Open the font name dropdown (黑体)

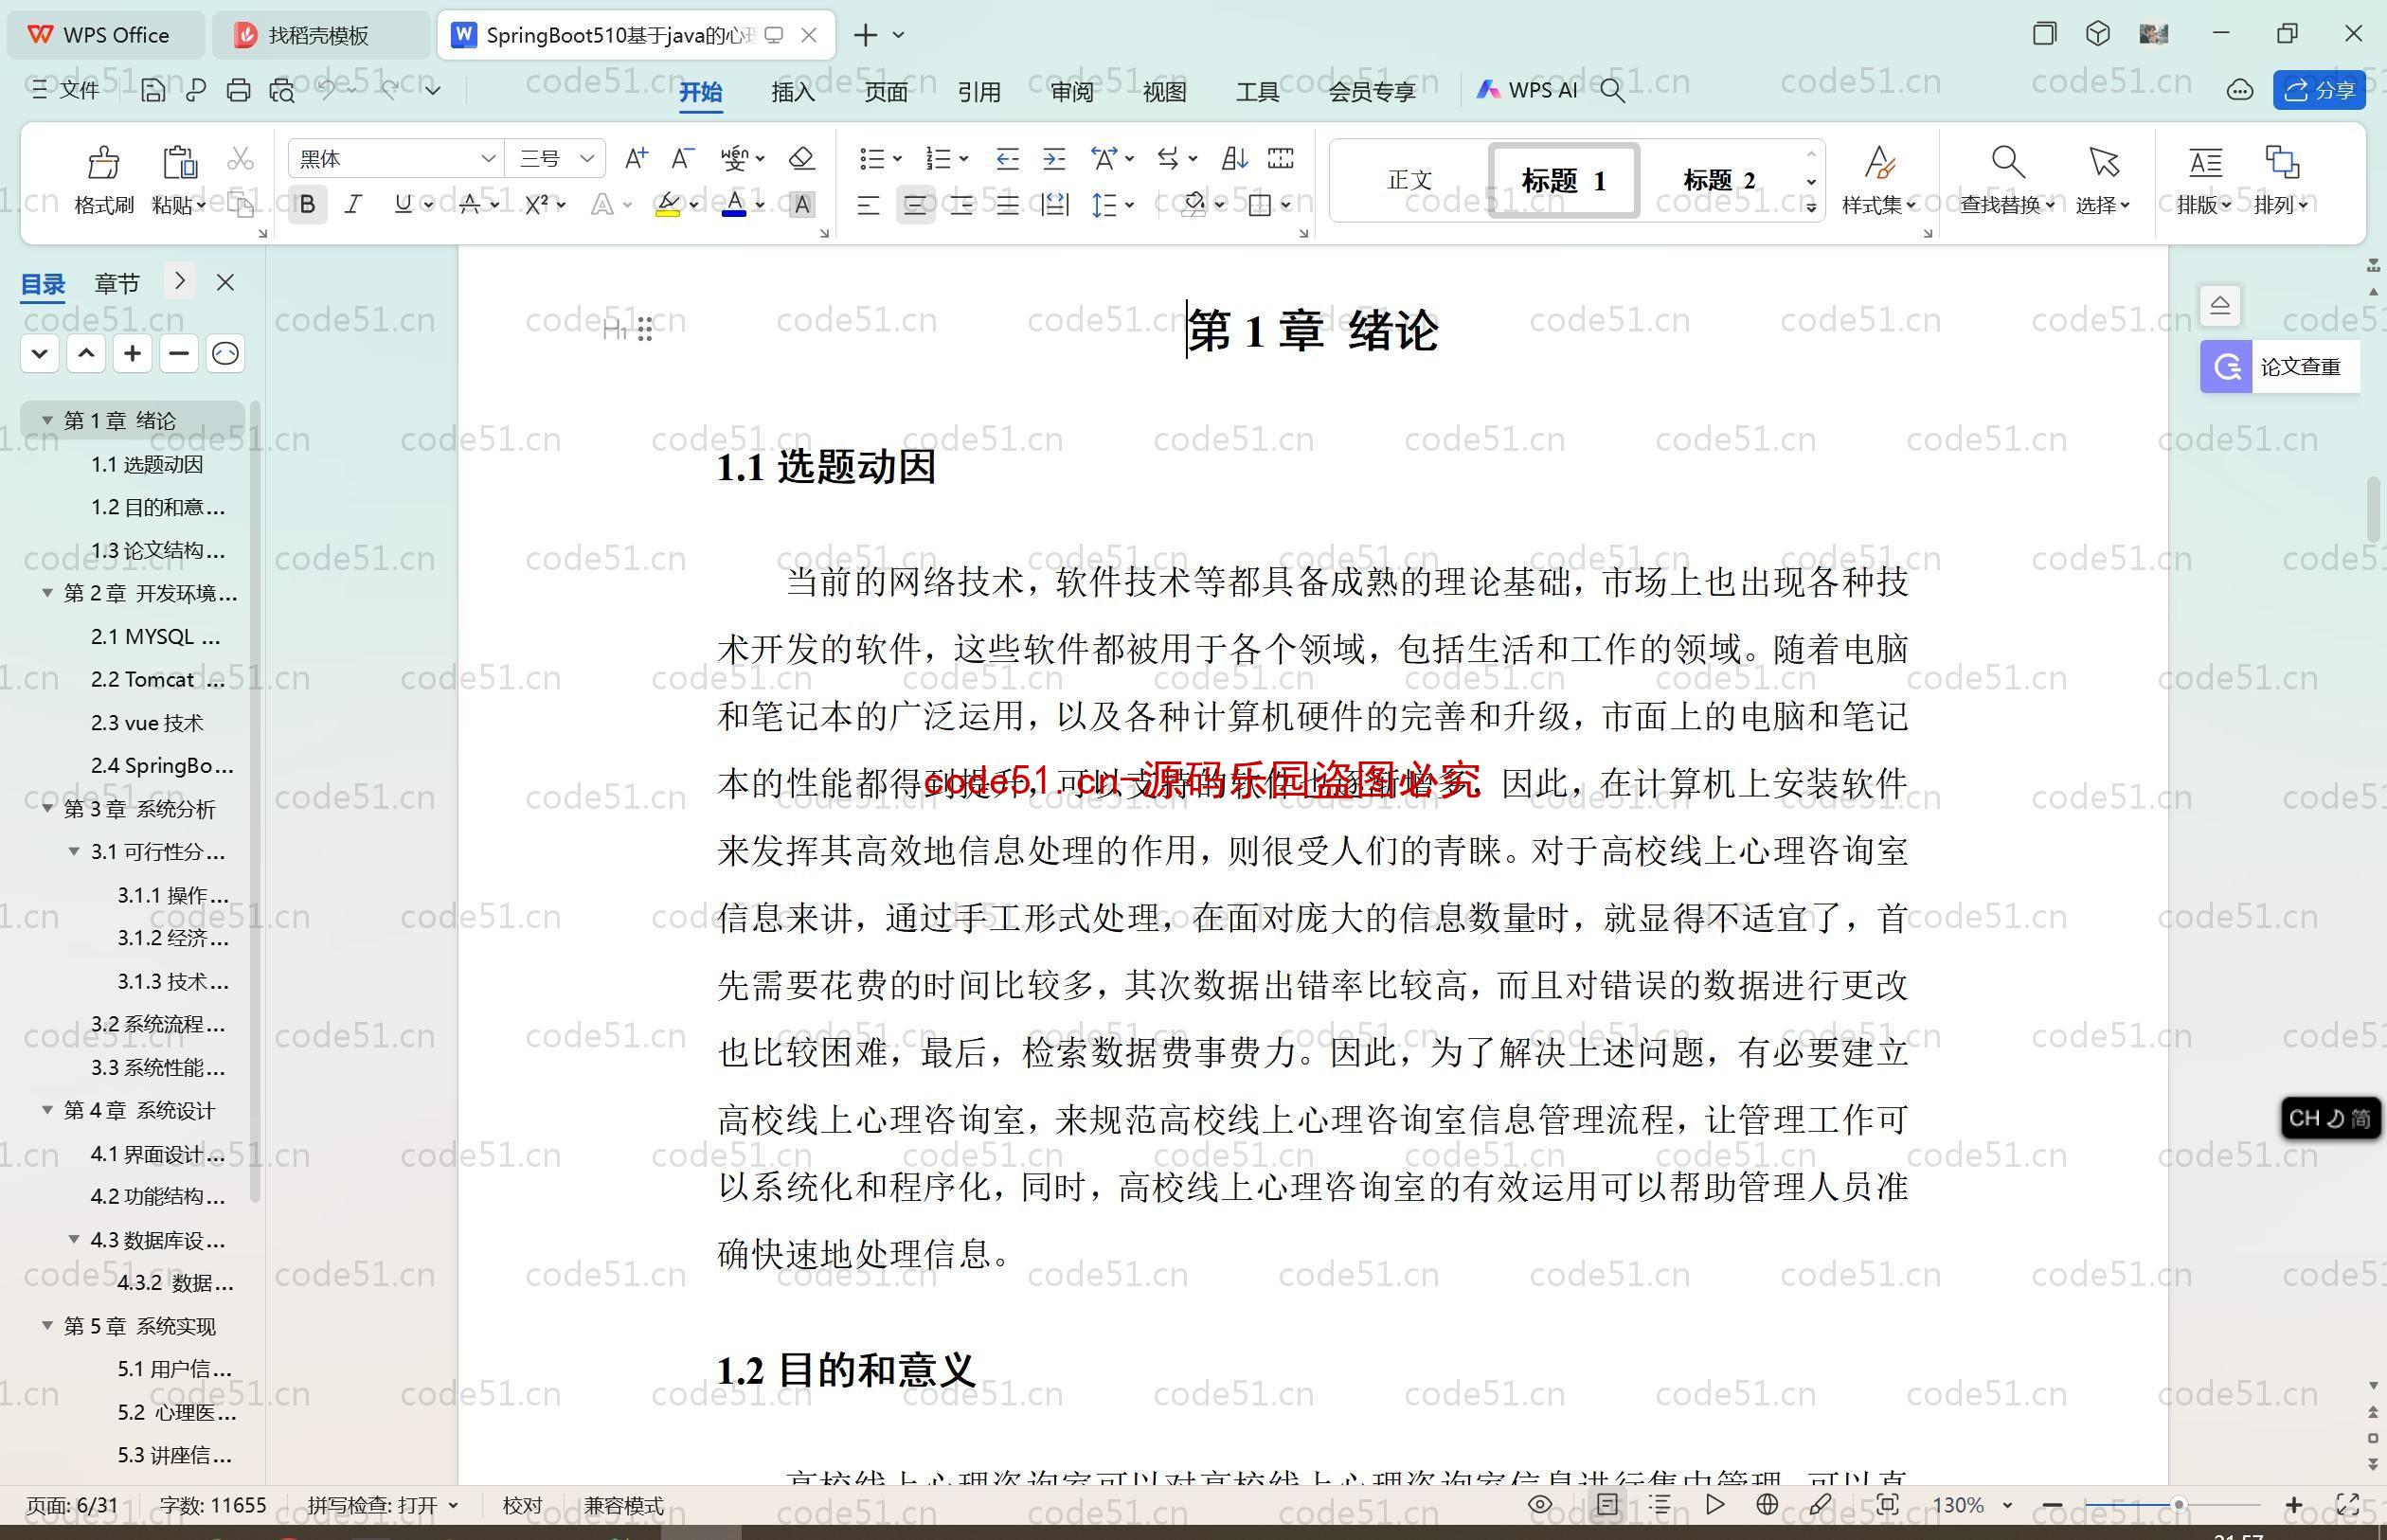click(488, 158)
